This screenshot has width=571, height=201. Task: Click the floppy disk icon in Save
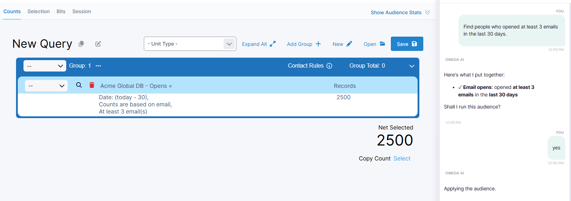coord(414,44)
